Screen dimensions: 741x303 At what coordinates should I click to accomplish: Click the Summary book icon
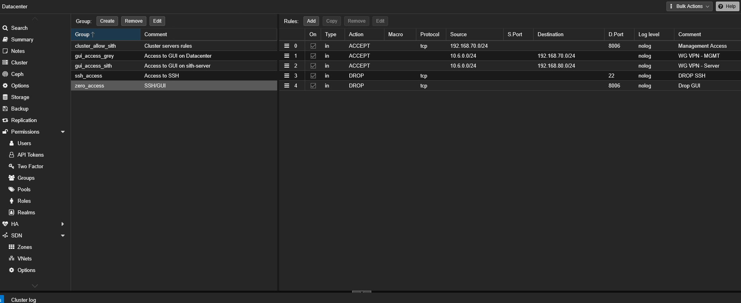[5, 40]
